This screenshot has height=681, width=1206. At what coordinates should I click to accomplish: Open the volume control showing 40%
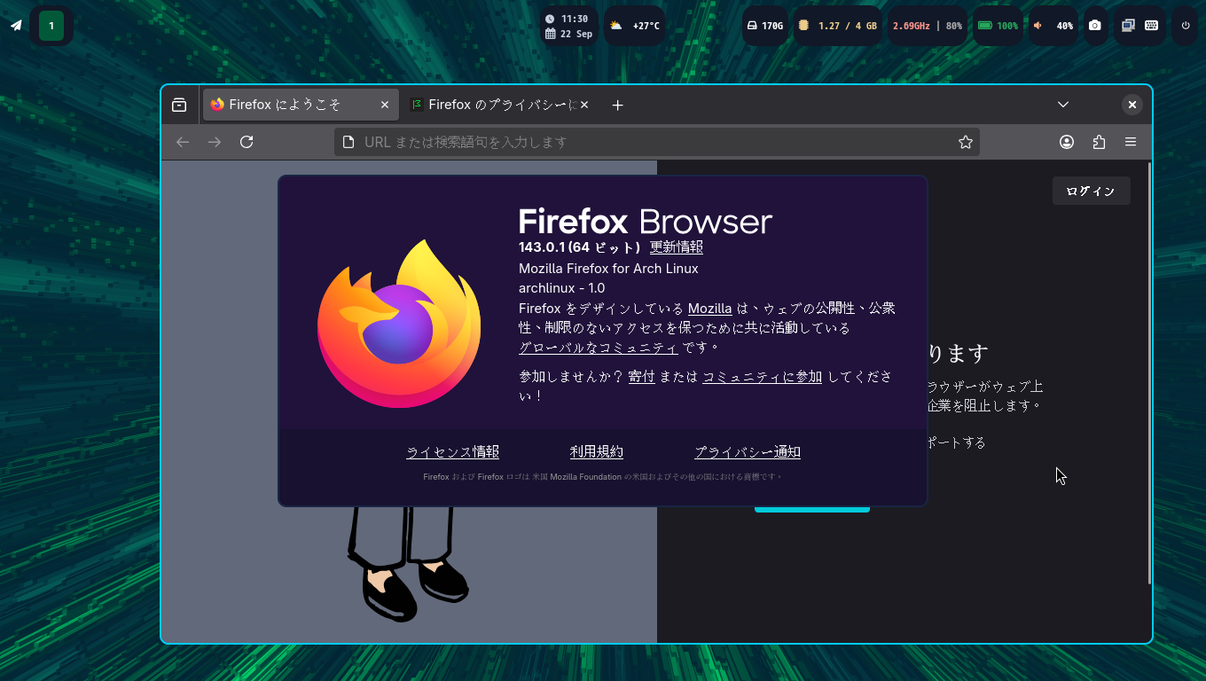(1053, 26)
